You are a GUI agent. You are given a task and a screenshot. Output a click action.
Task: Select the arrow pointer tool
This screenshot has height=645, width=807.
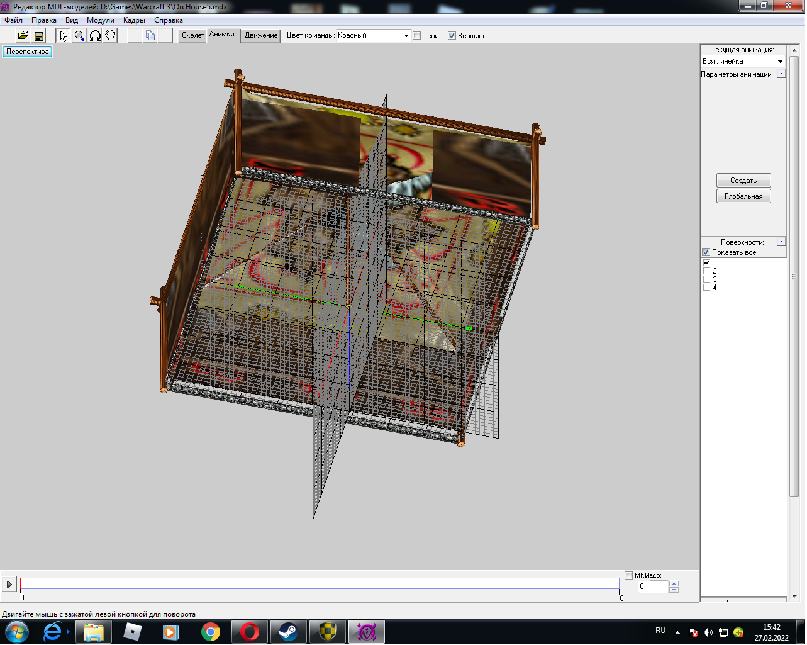(64, 36)
